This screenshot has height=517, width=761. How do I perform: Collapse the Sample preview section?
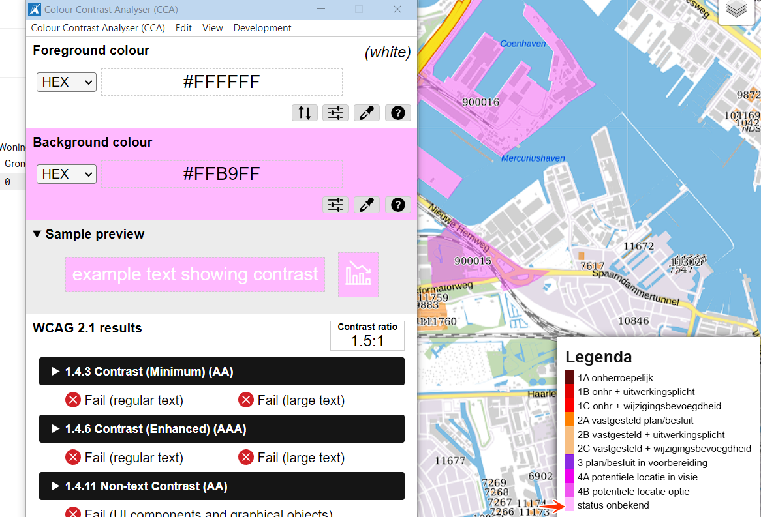point(89,234)
